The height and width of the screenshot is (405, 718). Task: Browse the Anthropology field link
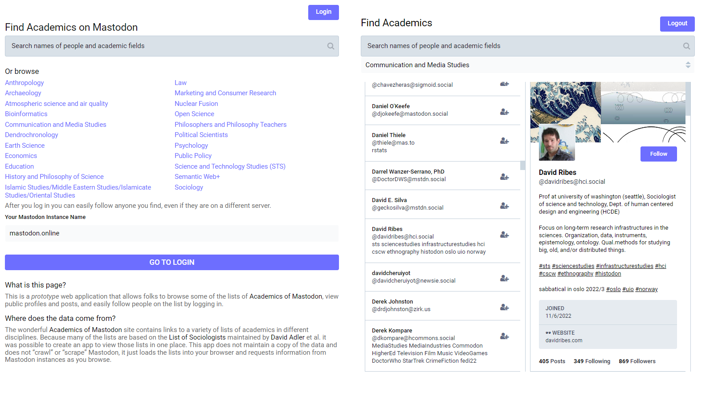pyautogui.click(x=24, y=83)
